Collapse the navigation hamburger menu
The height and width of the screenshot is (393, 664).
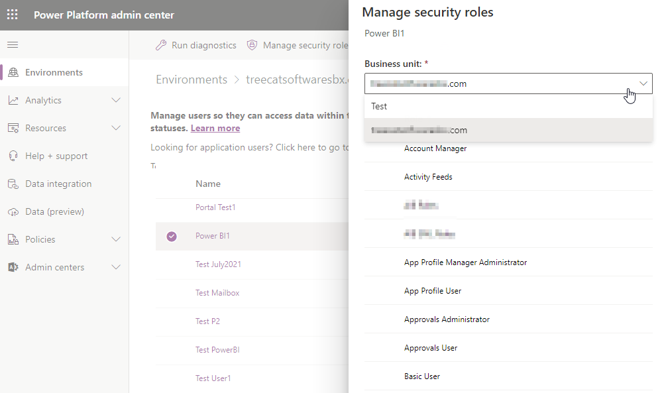coord(13,44)
